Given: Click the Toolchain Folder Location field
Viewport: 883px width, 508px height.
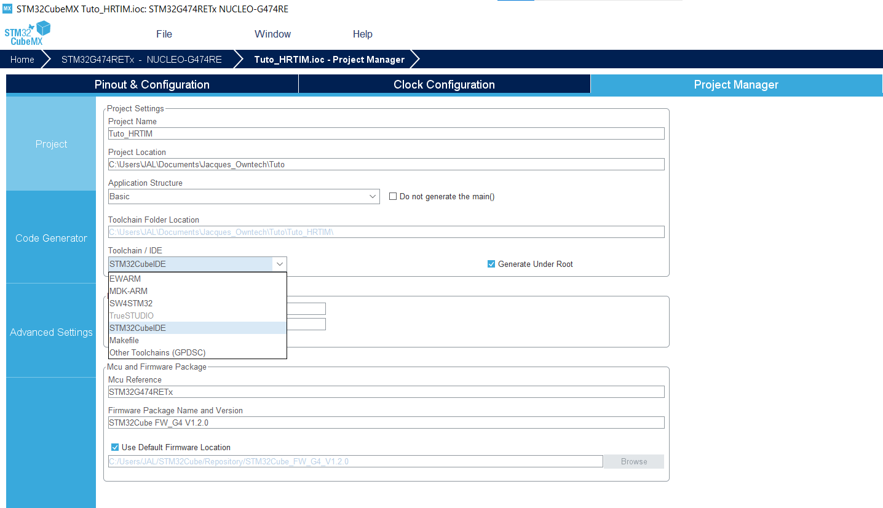Looking at the screenshot, I should tap(386, 232).
